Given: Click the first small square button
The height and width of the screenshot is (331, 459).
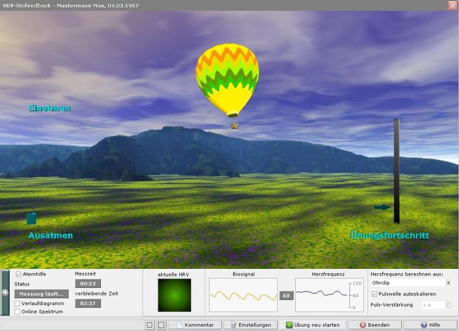Looking at the screenshot, I should pos(150,325).
